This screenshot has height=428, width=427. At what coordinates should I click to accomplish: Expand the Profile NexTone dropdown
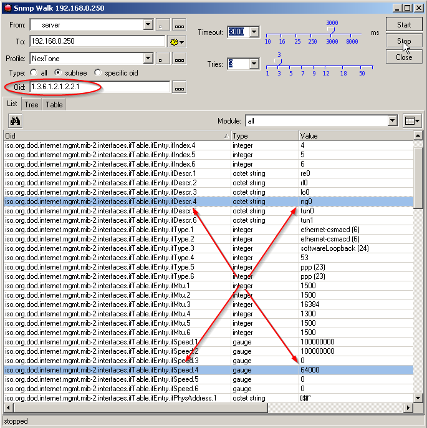coord(148,58)
